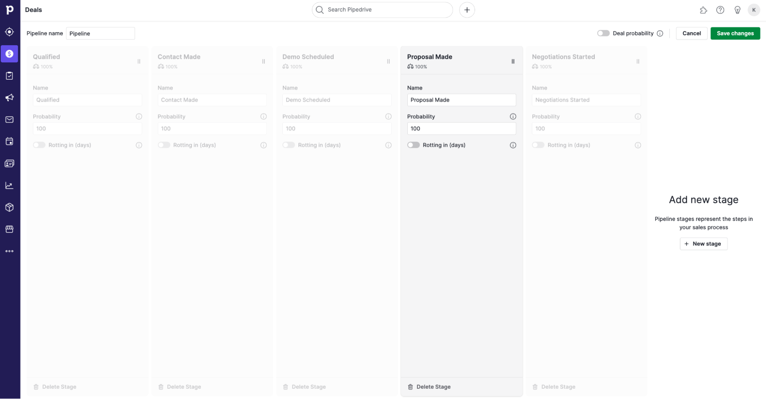Click the Save changes button
Screen dimensions: 766x399
click(735, 33)
